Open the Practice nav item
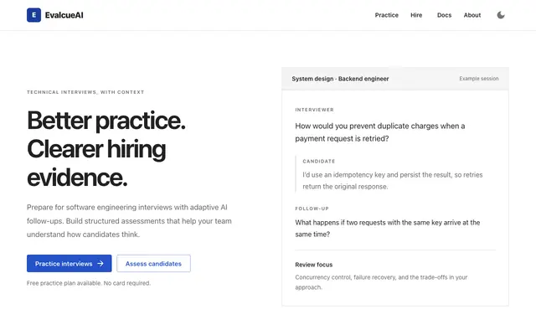The width and height of the screenshot is (536, 335). [x=387, y=15]
